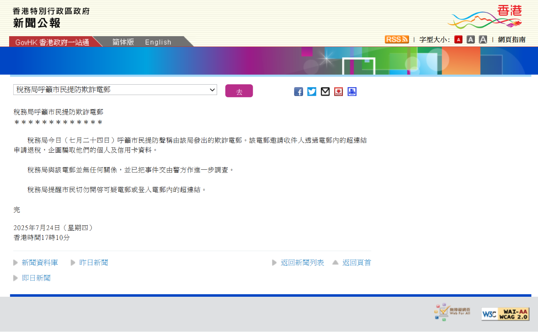Select the largest font size A
The image size is (538, 332).
pos(483,39)
